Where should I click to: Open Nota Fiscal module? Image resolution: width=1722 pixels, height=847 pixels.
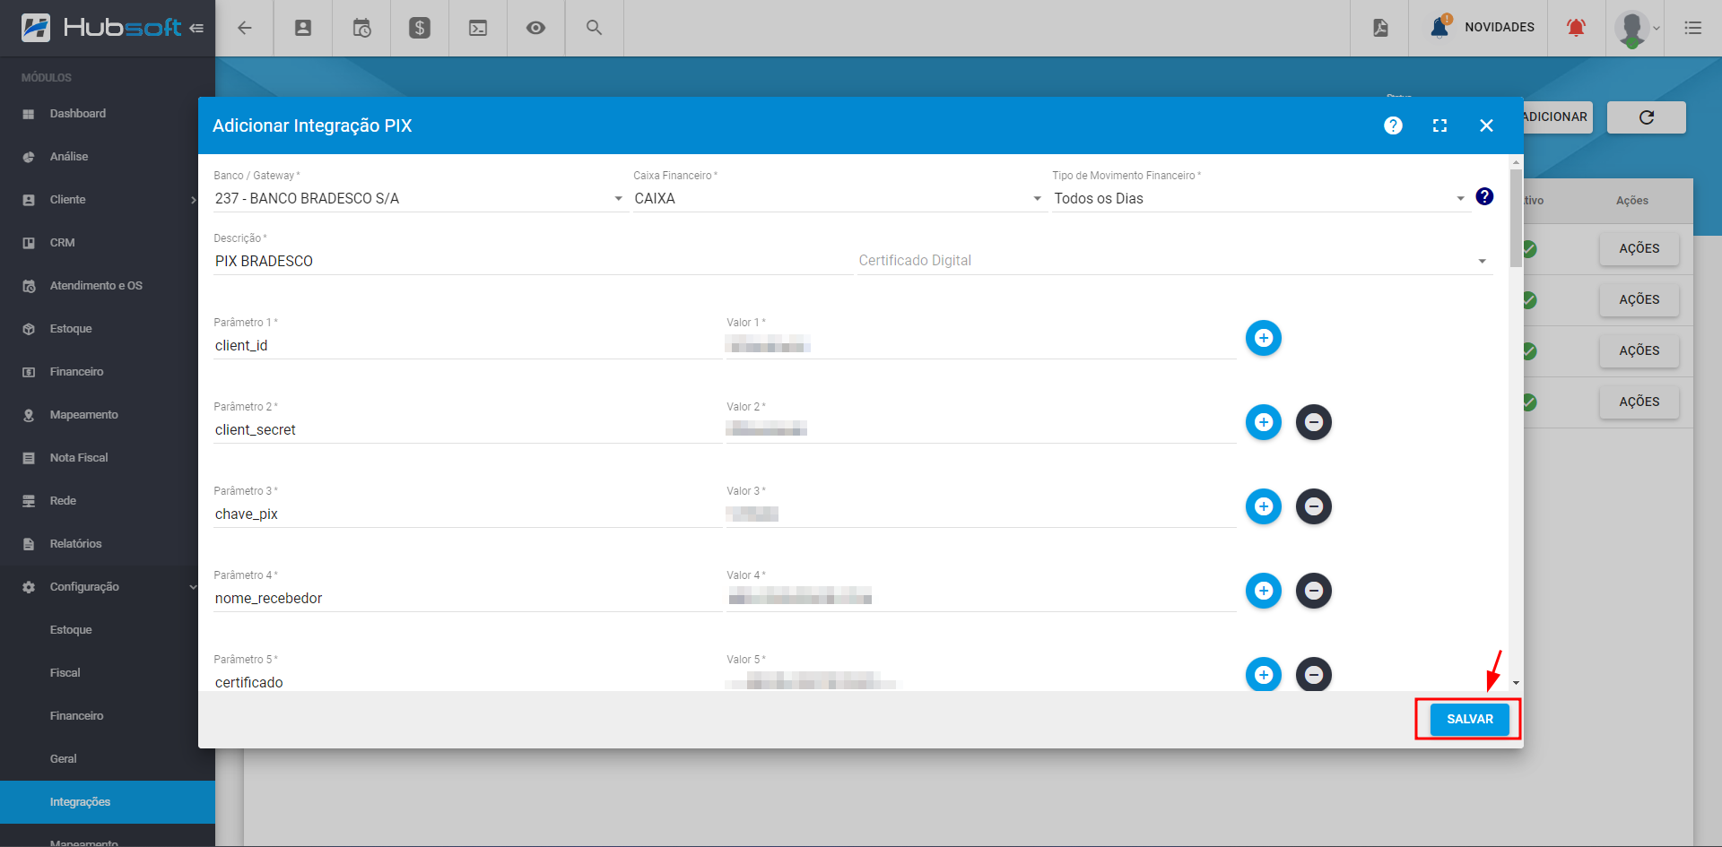coord(108,458)
